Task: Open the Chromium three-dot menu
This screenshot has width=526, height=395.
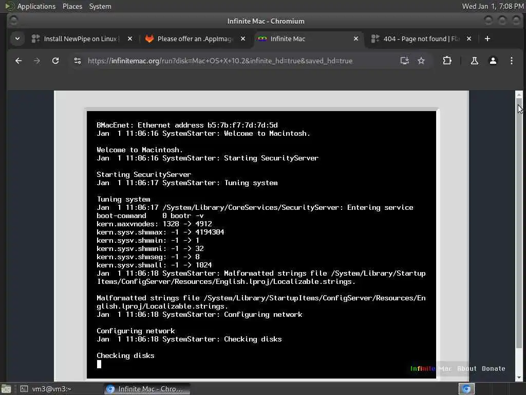Action: tap(511, 61)
